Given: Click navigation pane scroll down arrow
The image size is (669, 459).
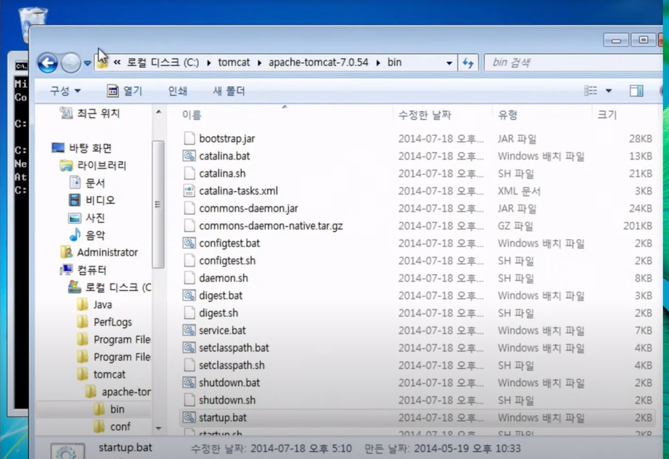Looking at the screenshot, I should coord(158,428).
